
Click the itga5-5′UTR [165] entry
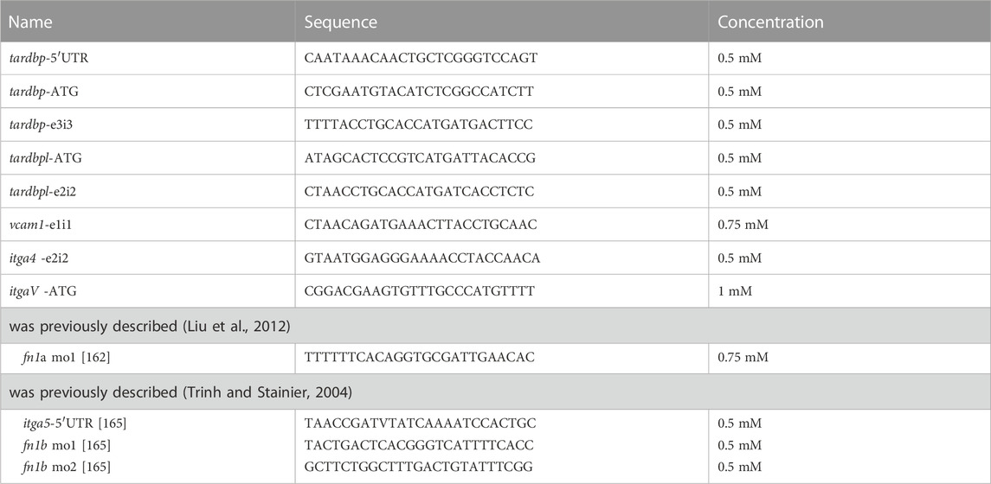click(74, 424)
